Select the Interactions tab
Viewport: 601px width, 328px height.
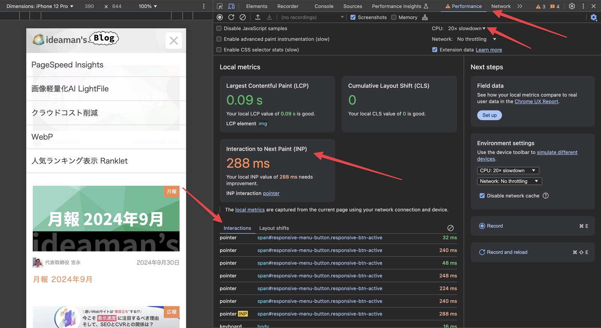pos(237,228)
